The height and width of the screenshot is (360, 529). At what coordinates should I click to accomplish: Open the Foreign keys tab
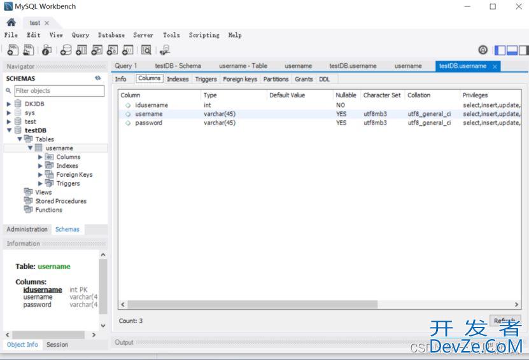tap(240, 79)
